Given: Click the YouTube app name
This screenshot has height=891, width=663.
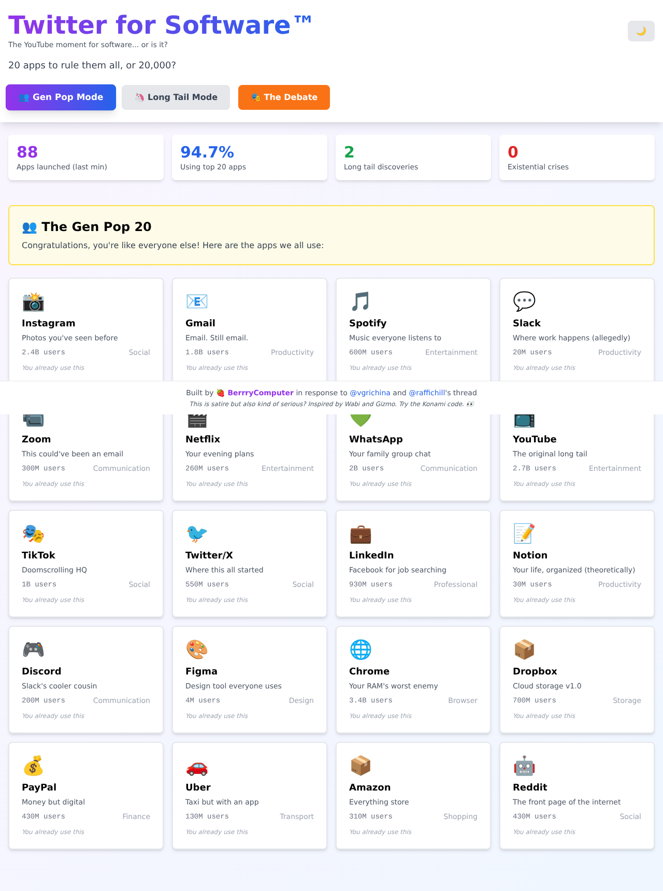Looking at the screenshot, I should click(x=535, y=439).
